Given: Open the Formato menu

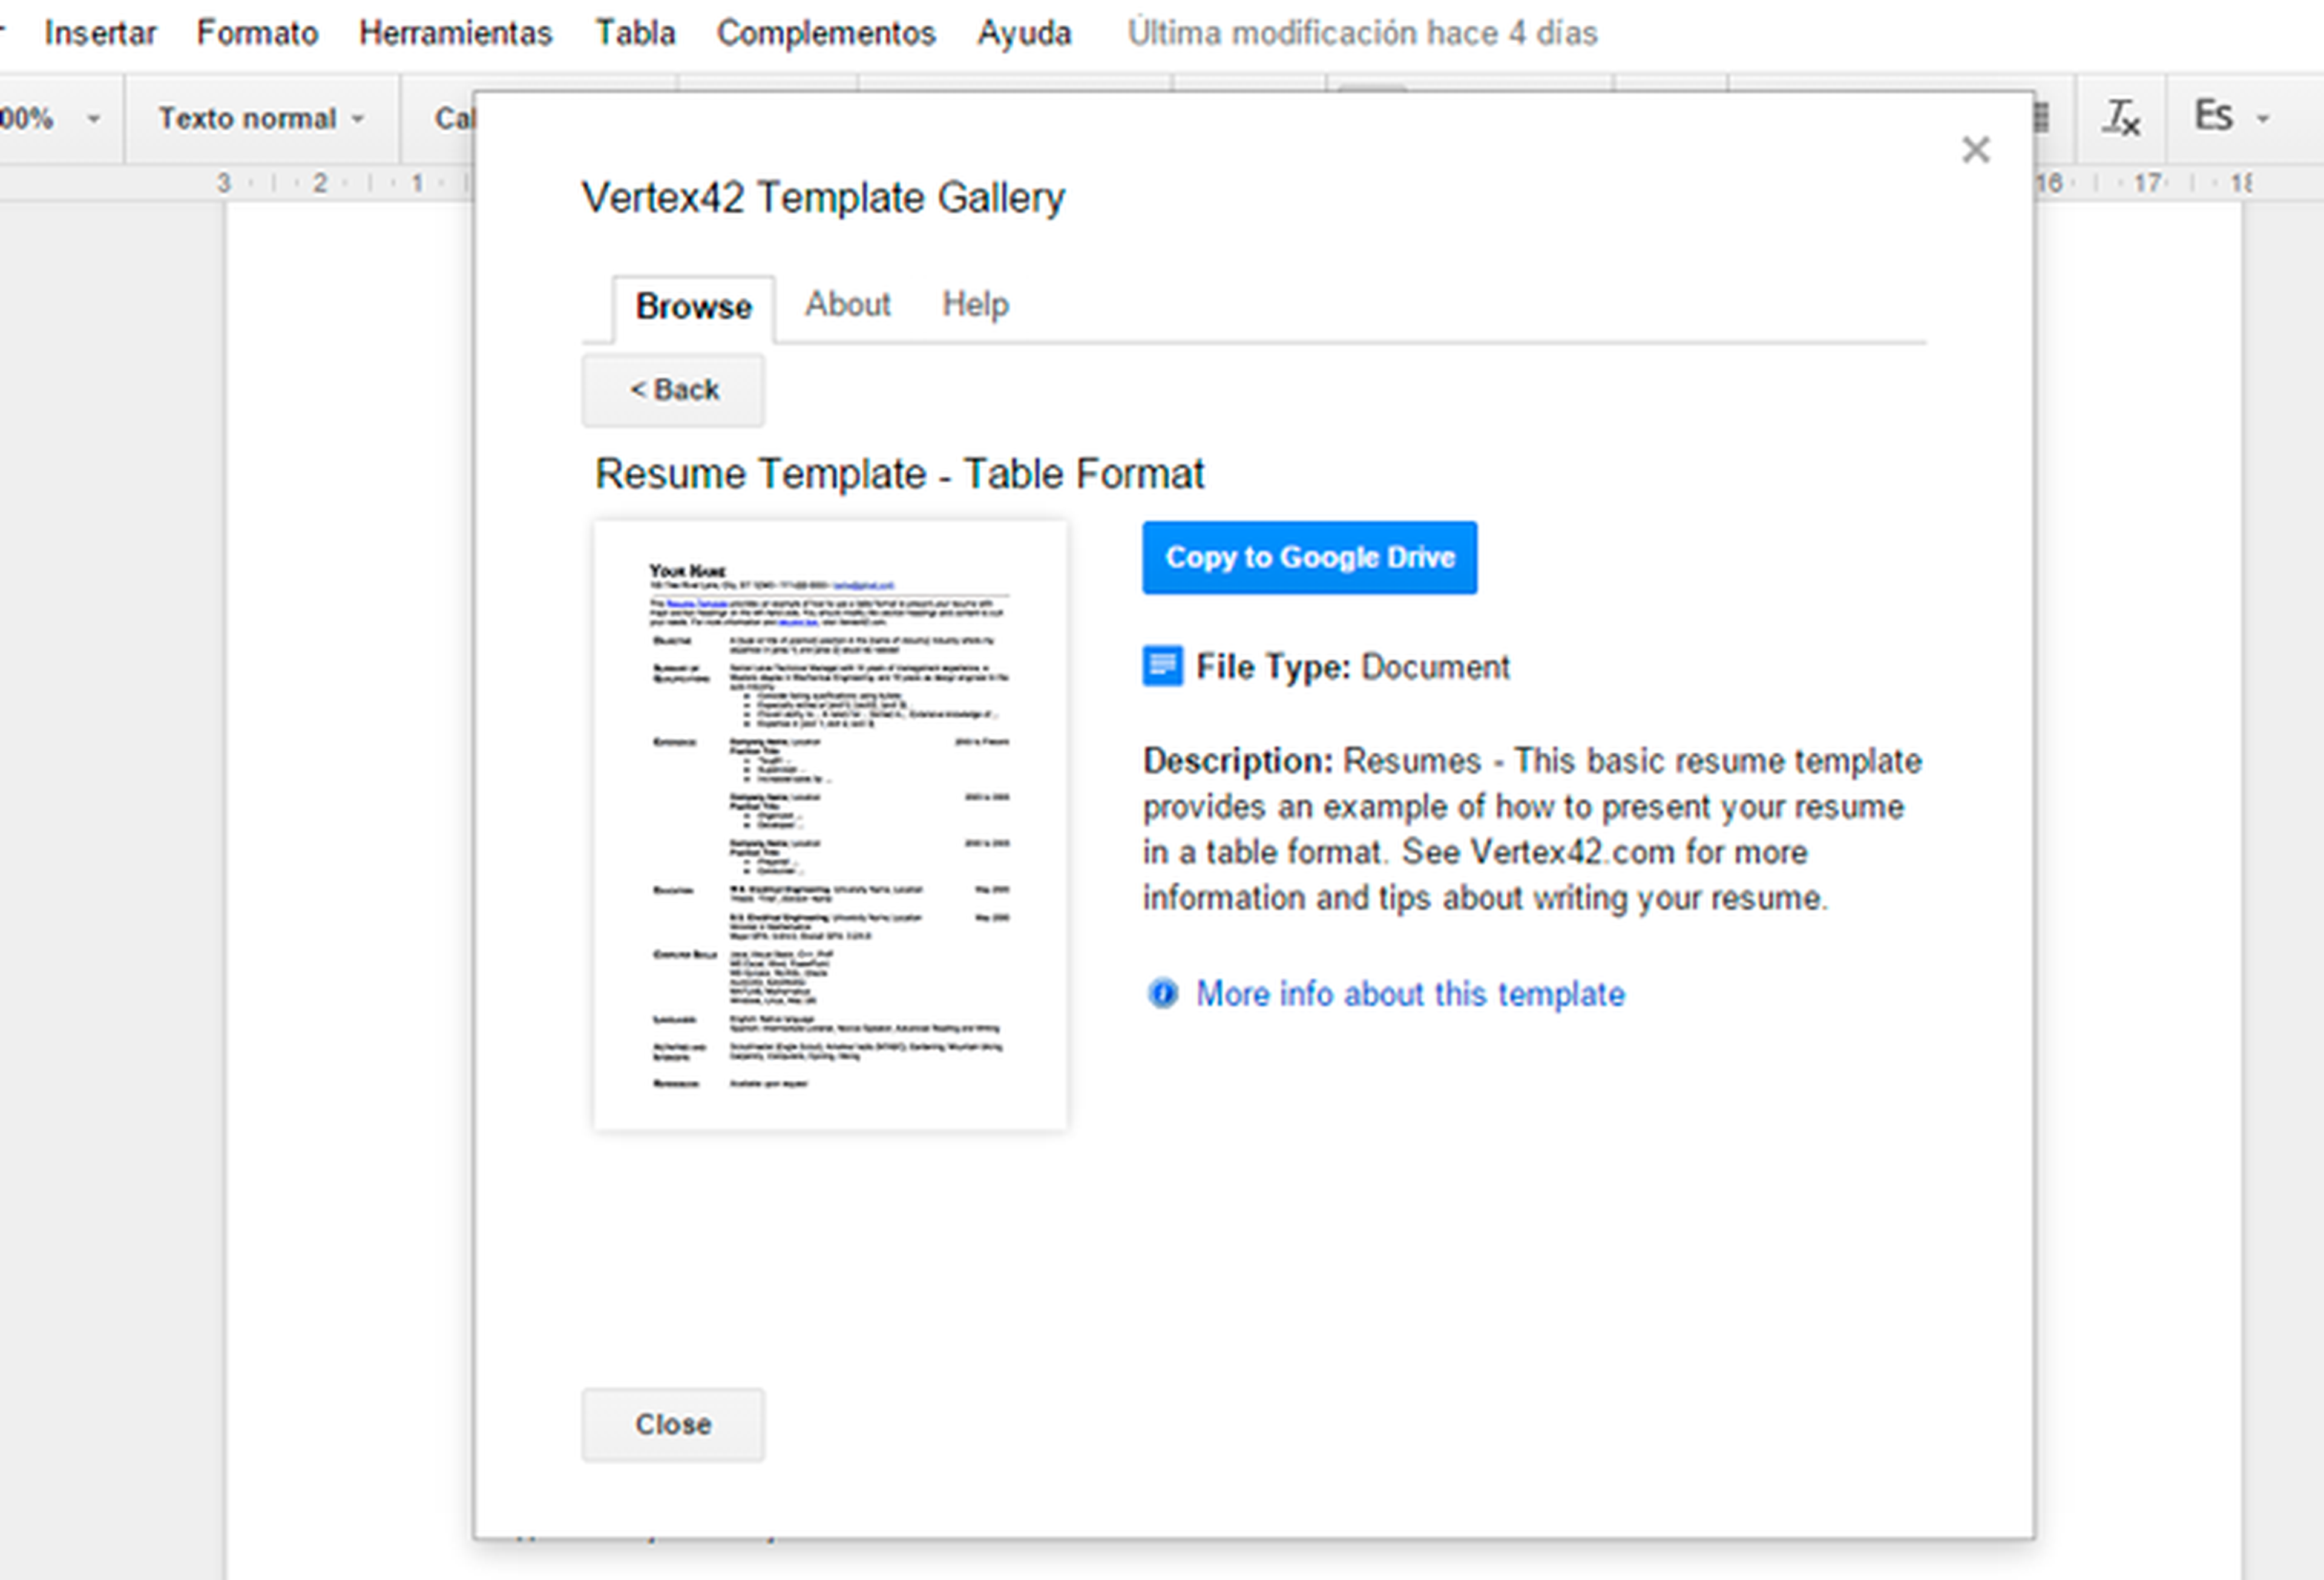Looking at the screenshot, I should point(257,33).
